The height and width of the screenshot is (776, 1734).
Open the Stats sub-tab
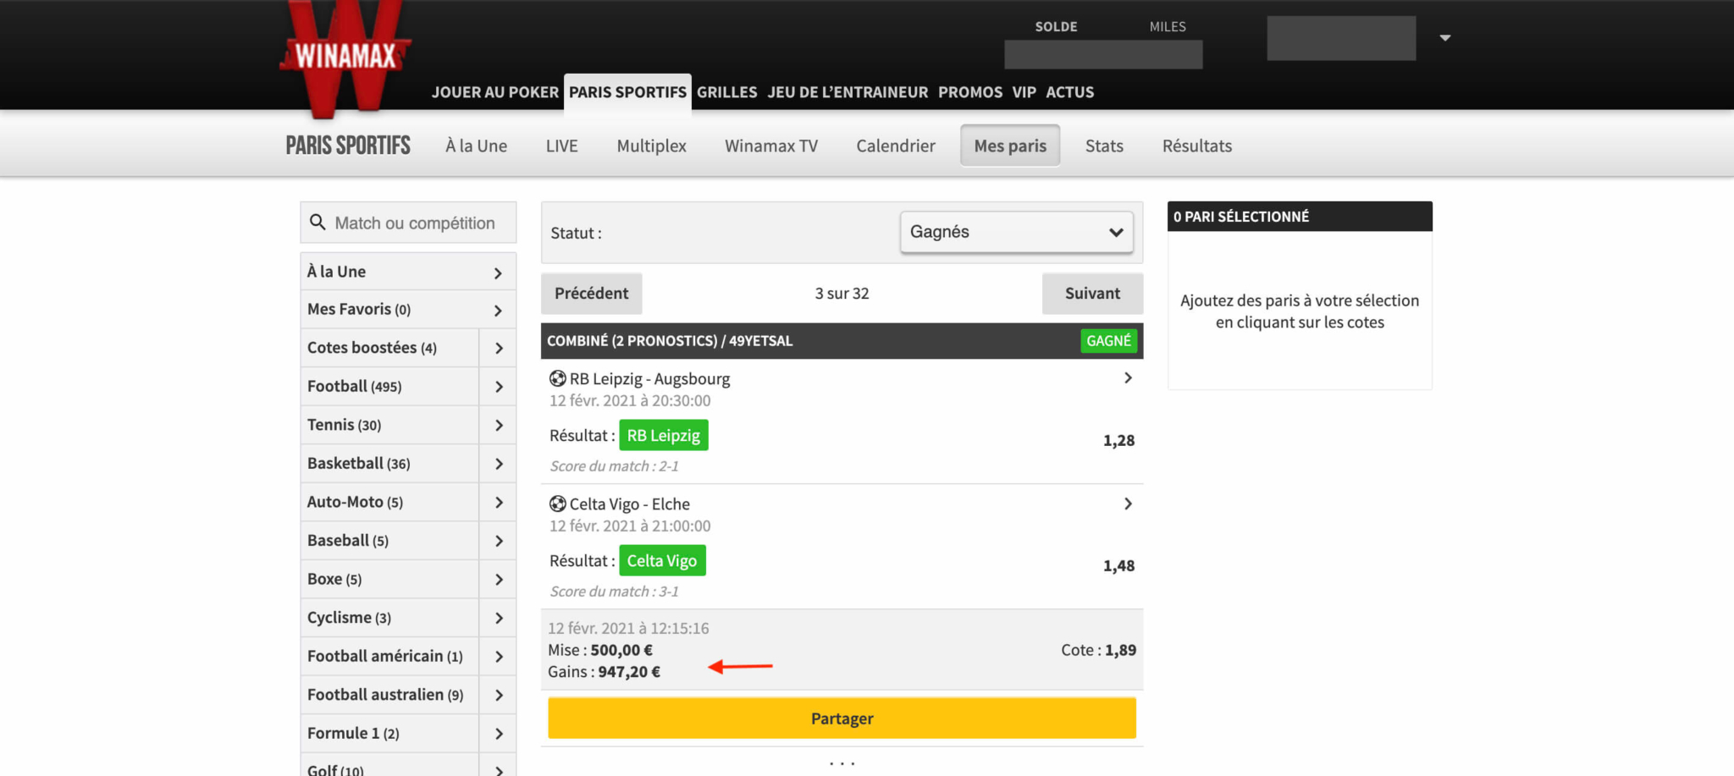1105,146
